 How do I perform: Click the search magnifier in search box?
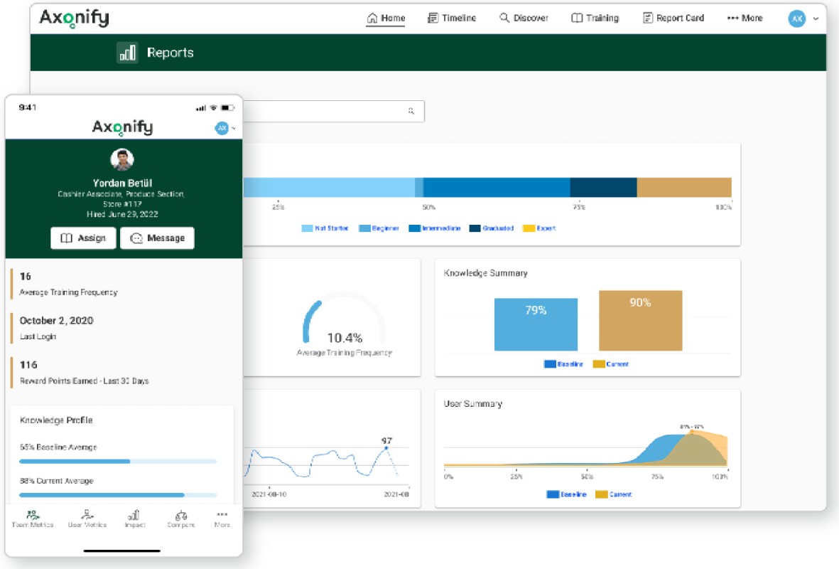[x=411, y=111]
